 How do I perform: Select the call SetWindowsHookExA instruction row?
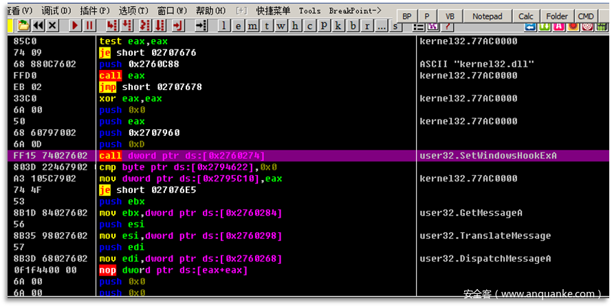(206, 156)
